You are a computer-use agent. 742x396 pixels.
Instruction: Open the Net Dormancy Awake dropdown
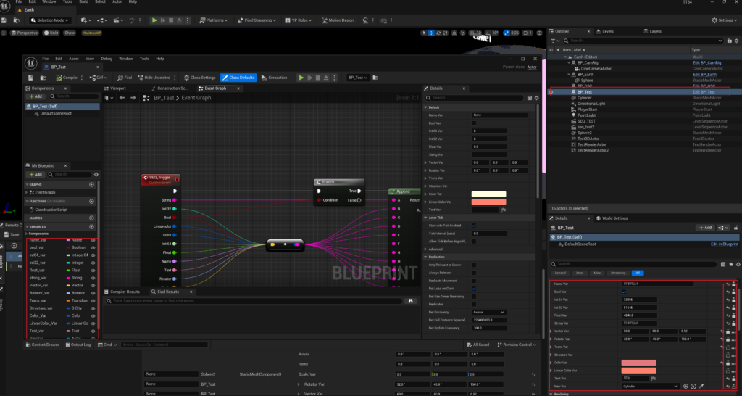pyautogui.click(x=489, y=312)
